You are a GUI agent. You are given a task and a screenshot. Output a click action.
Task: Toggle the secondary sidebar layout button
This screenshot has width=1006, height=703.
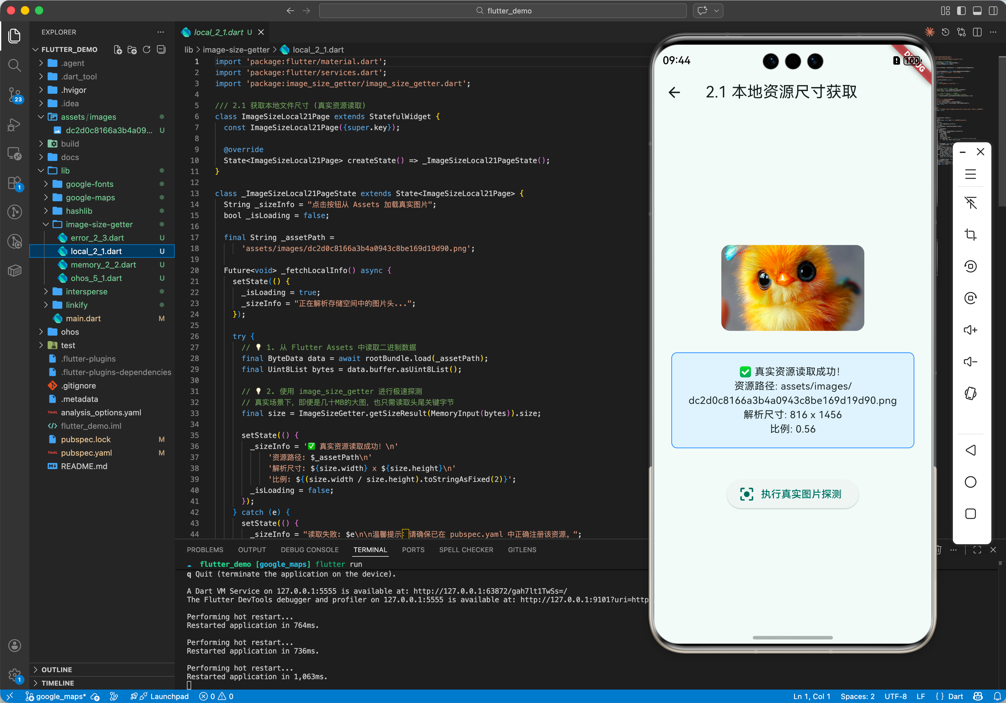tap(993, 10)
